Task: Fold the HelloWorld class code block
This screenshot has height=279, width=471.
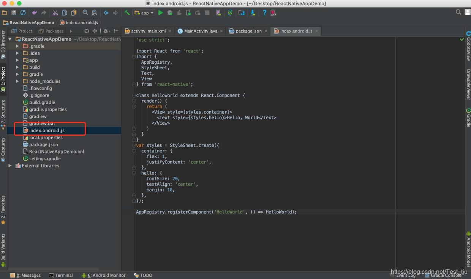Action: point(134,96)
